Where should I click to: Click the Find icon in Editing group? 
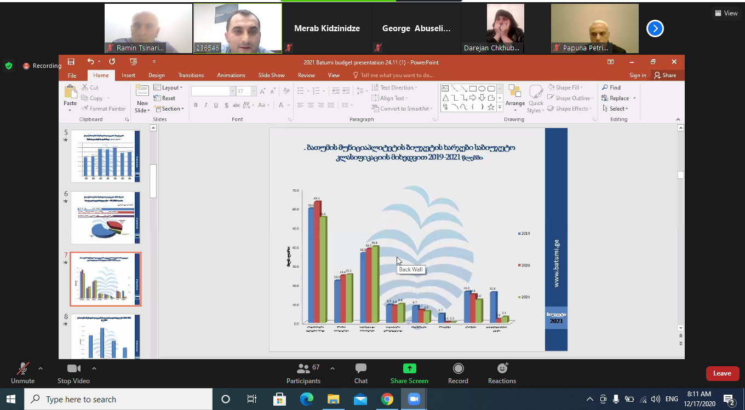coord(611,88)
